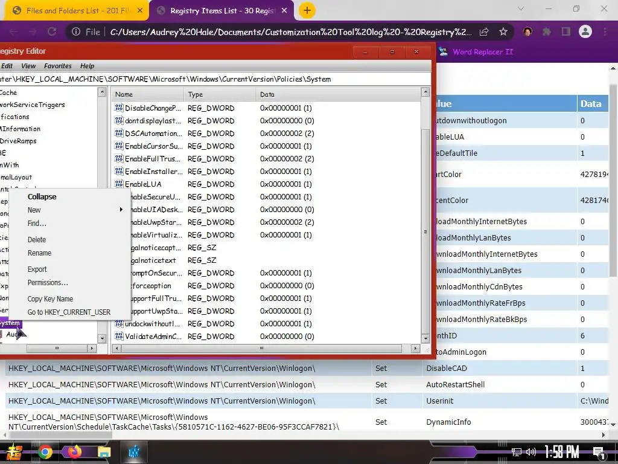Click right arrow of values horizontal scrollbar
Screen dimensions: 618x464
415,349
